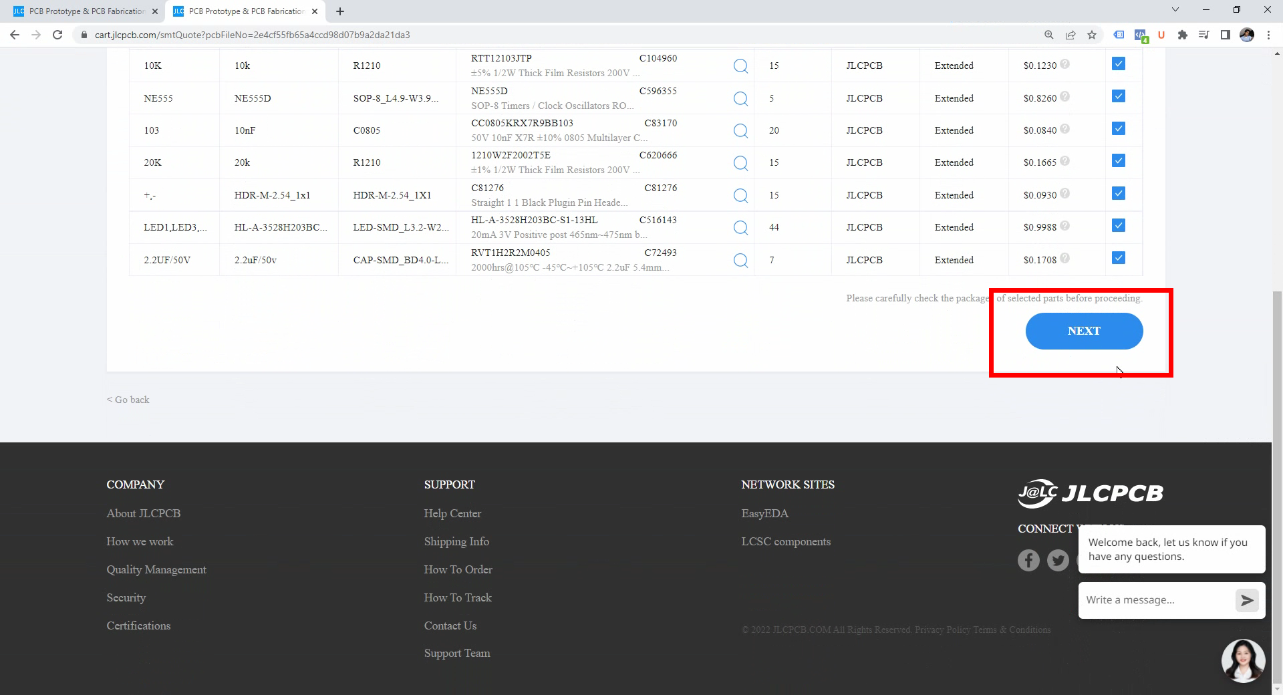Select the search icon for the HL-A-3528H203BC LED
The width and height of the screenshot is (1283, 695).
[740, 228]
